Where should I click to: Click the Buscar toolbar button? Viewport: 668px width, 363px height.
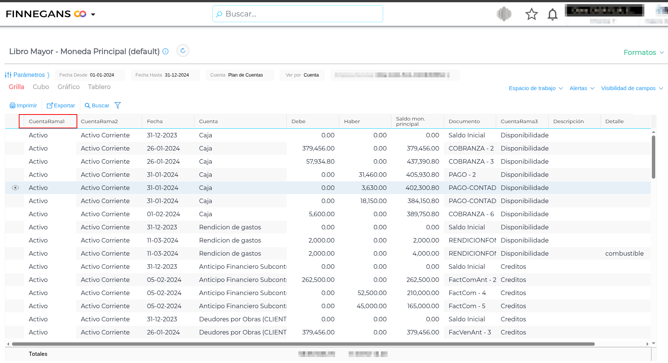click(x=97, y=105)
